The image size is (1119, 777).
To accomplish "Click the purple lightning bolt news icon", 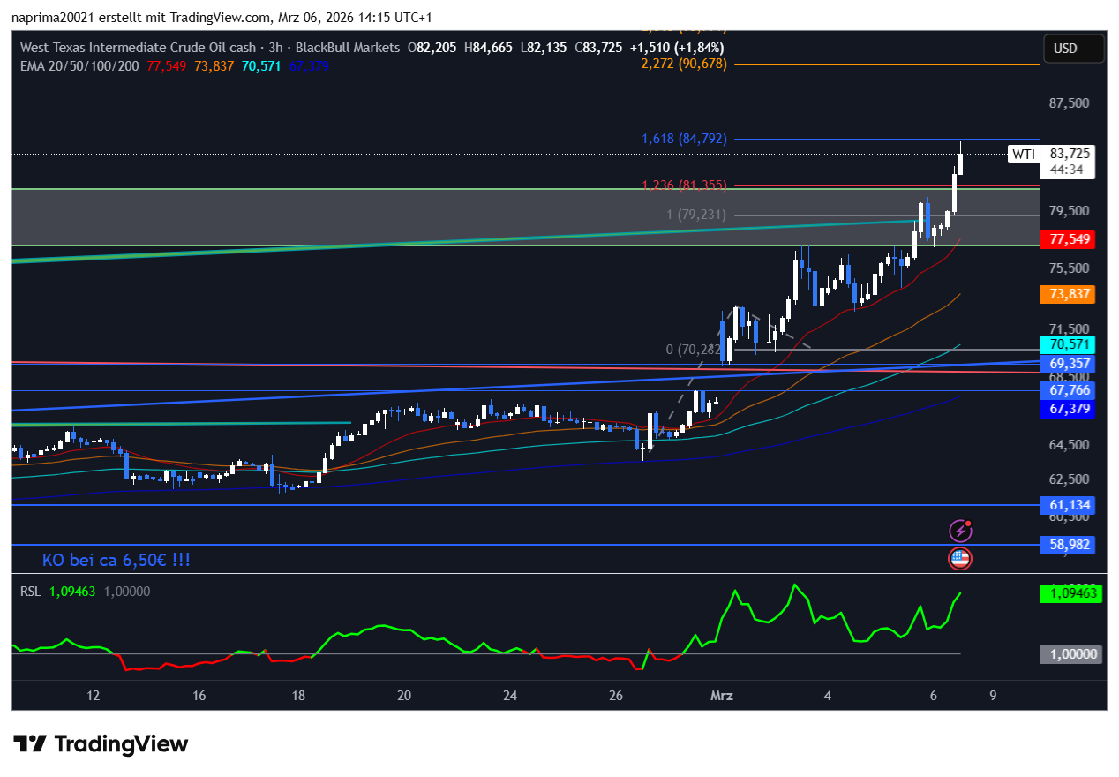I will (959, 531).
